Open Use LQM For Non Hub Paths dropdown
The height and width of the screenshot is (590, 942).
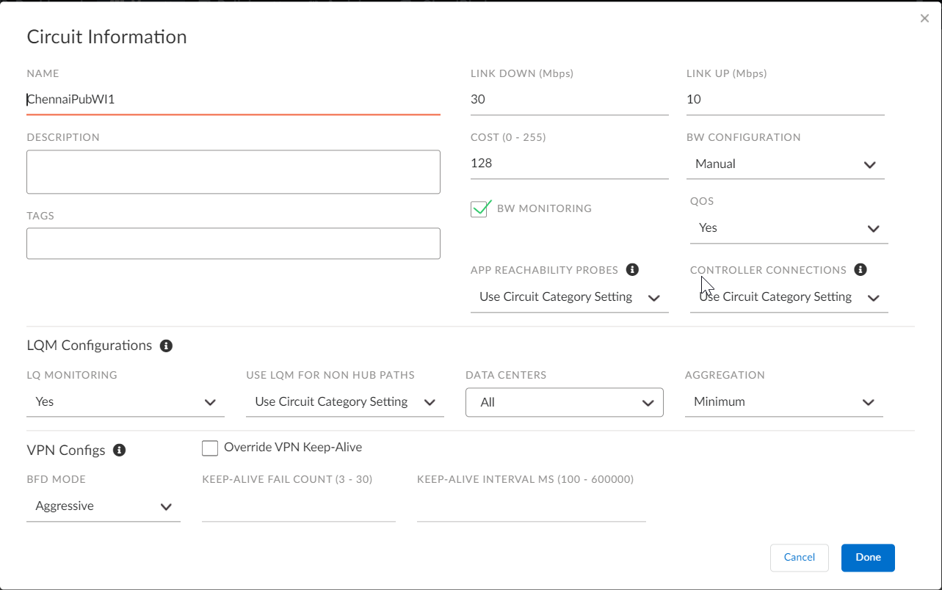tap(344, 402)
